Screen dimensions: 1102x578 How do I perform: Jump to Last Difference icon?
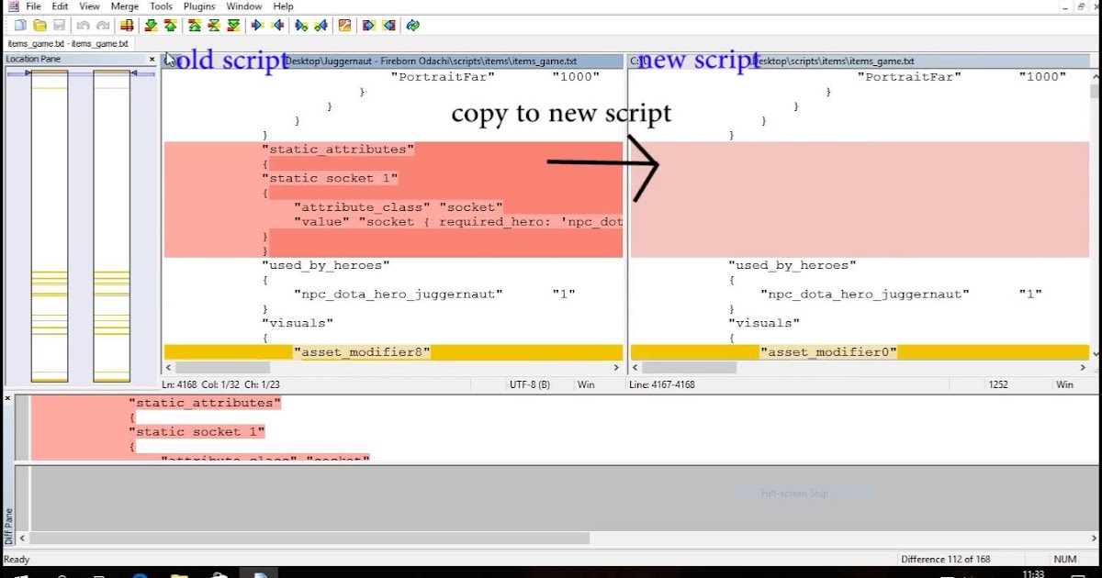(x=233, y=26)
